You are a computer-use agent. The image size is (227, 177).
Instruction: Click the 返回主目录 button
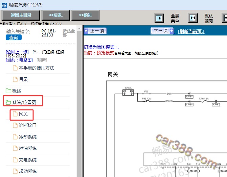coord(21,15)
